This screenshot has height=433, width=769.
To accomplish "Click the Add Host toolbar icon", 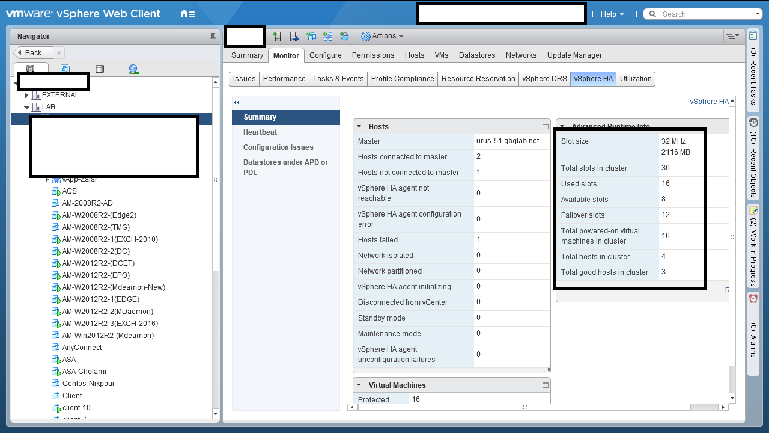I will pyautogui.click(x=277, y=37).
